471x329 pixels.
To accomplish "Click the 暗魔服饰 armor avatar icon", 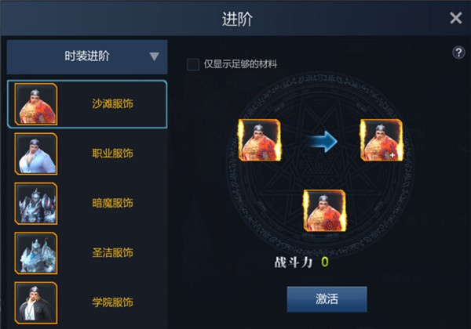I will click(36, 204).
